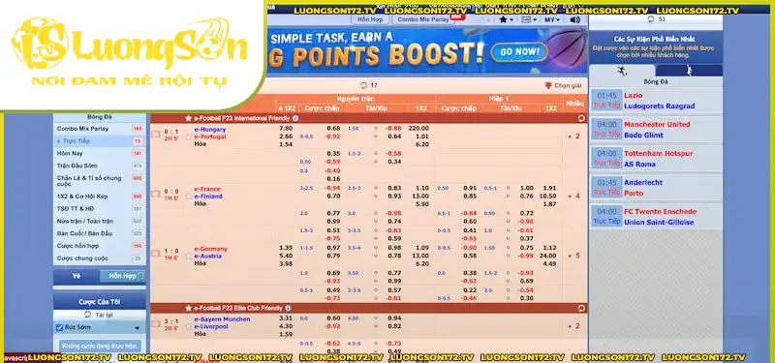This screenshot has height=363, width=775.
Task: Click first-half 1X2 odds 24.00 for e-Germany
Action: click(547, 256)
